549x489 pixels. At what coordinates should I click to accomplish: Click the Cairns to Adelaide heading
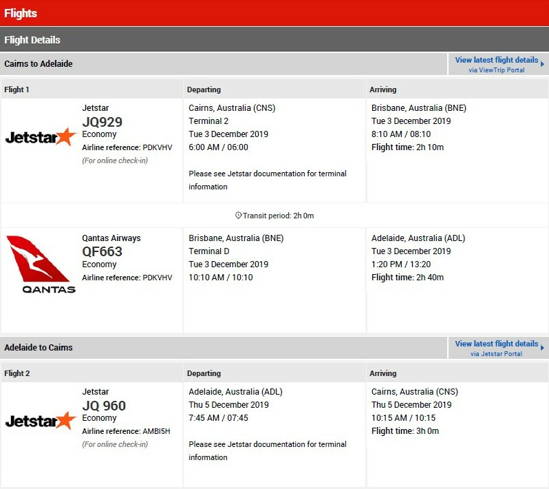[x=39, y=64]
